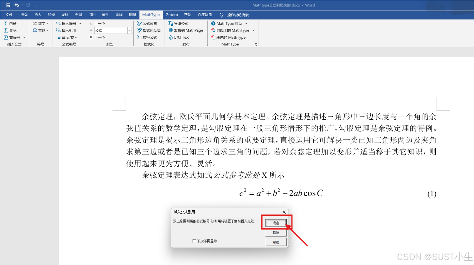The width and height of the screenshot is (474, 265).
Task: Click 取消 in the 插入公式引用 dialog
Action: 276,233
